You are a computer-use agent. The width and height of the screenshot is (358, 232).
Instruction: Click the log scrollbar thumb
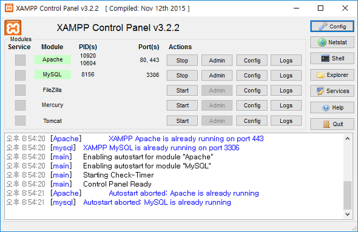tap(348, 195)
